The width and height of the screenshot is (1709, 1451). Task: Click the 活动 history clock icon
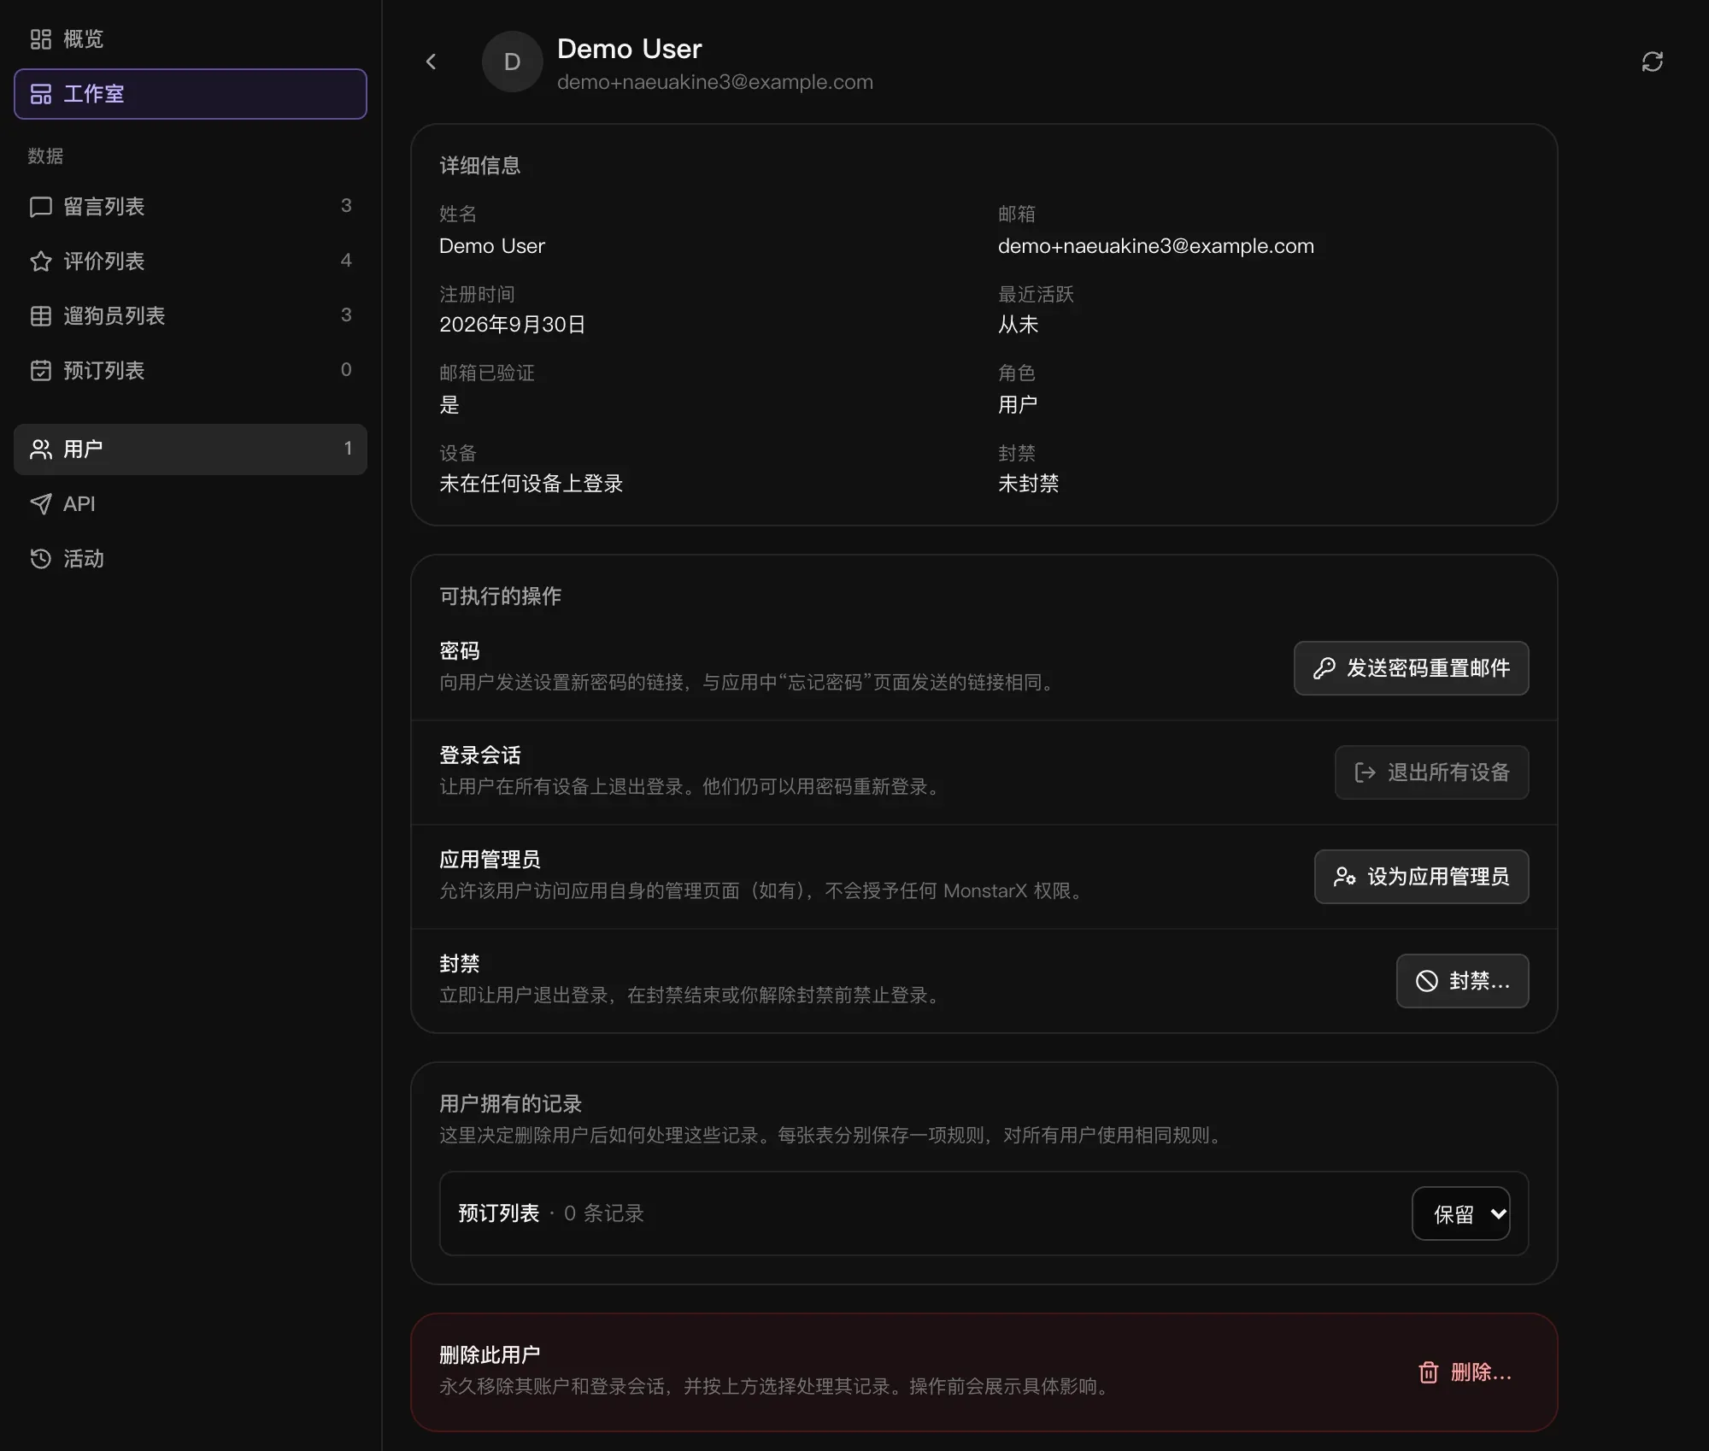41,559
